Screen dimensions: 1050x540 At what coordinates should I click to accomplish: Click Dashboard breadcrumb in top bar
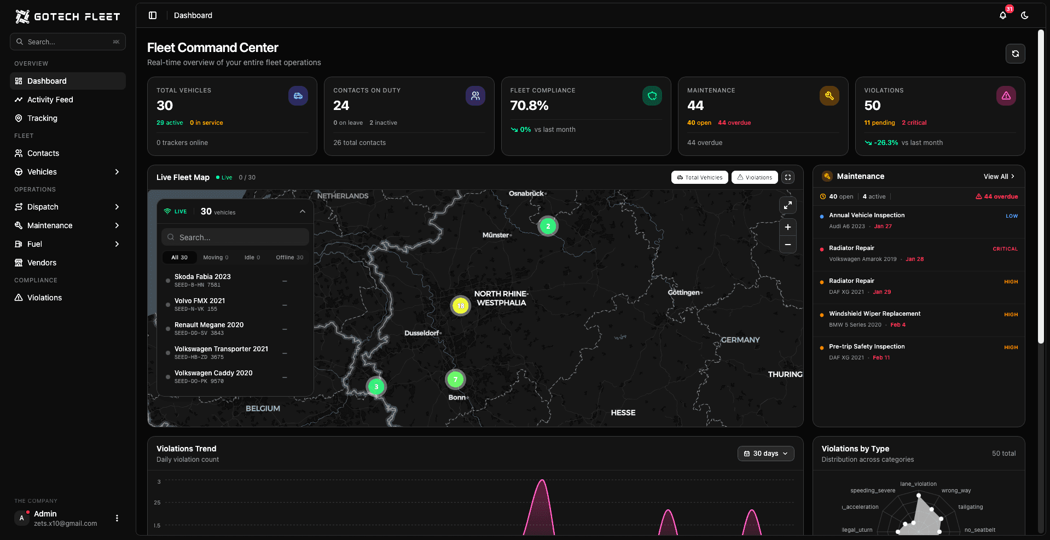click(x=193, y=15)
